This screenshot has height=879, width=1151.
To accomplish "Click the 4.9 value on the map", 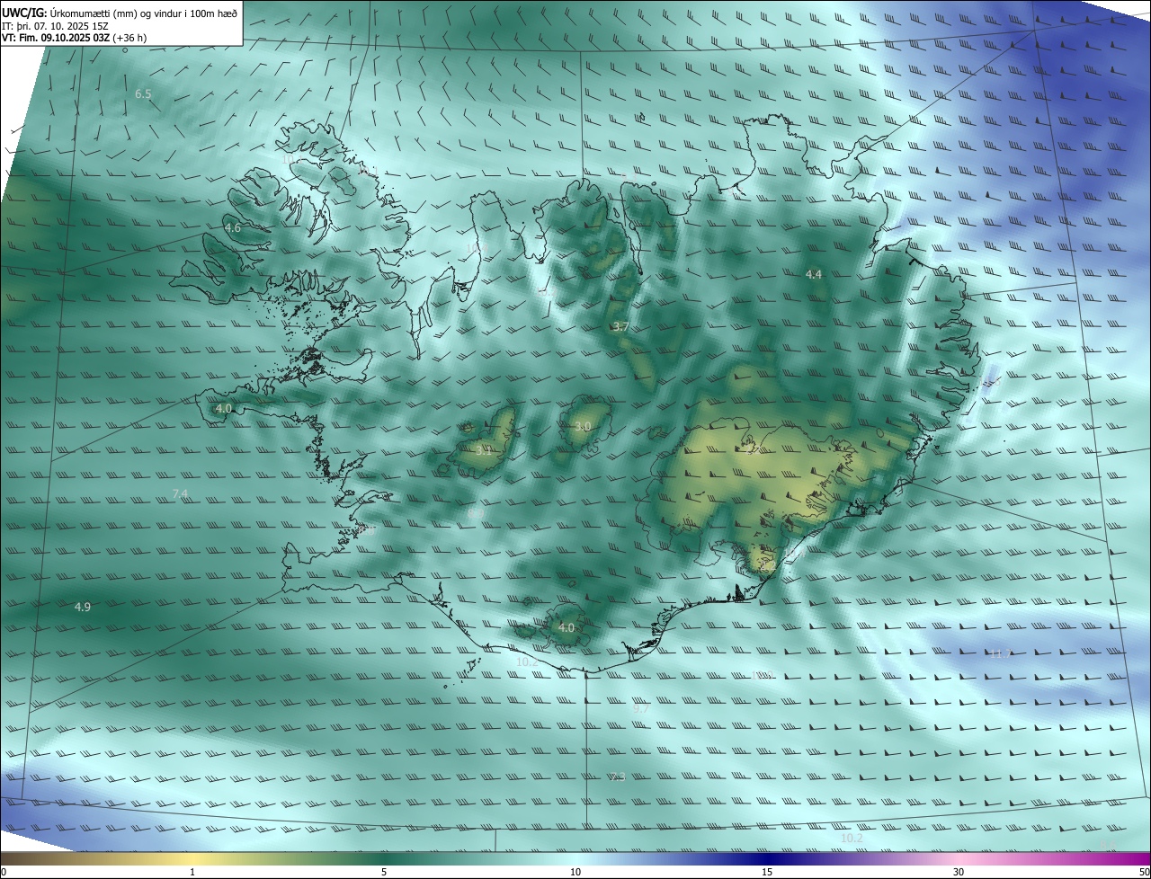I will pyautogui.click(x=82, y=608).
